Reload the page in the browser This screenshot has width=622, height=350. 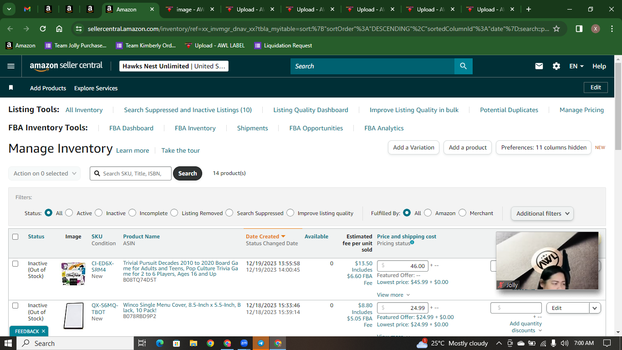(43, 29)
